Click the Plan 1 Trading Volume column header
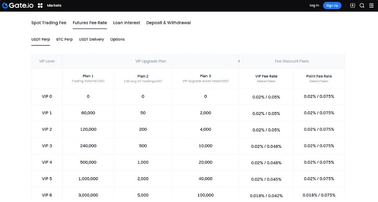 click(x=88, y=78)
